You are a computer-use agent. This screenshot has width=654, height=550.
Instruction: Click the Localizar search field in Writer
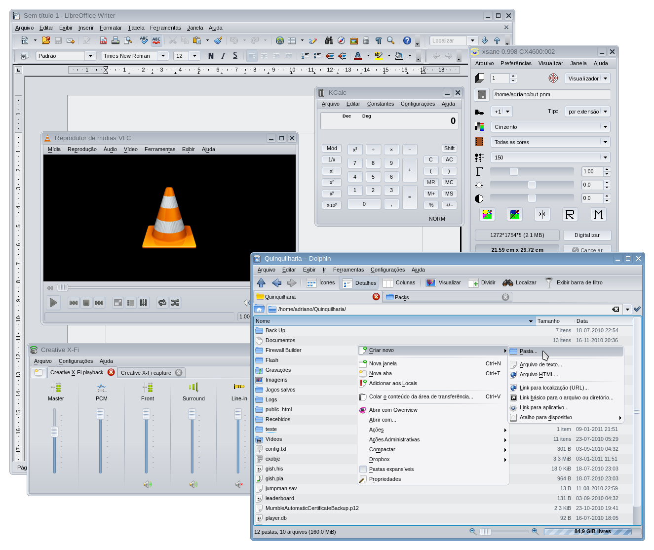point(448,40)
